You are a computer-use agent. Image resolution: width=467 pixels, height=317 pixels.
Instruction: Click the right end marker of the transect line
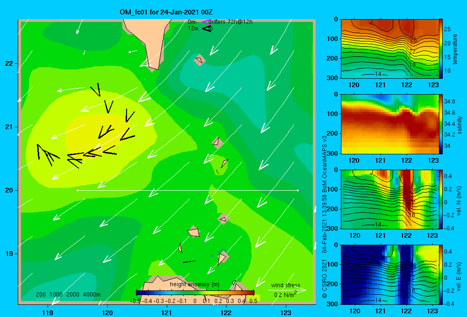(x=298, y=190)
